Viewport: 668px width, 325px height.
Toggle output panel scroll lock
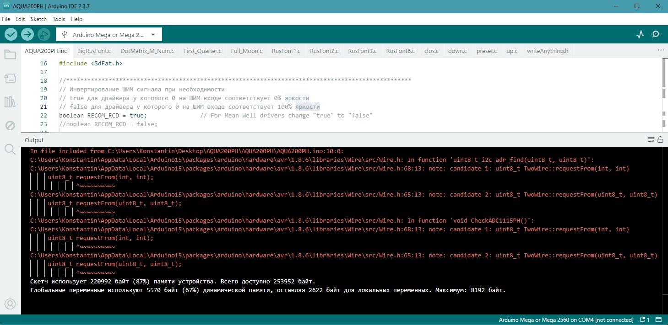660,140
